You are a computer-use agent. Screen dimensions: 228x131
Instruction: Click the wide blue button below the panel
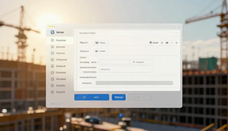pos(92,97)
